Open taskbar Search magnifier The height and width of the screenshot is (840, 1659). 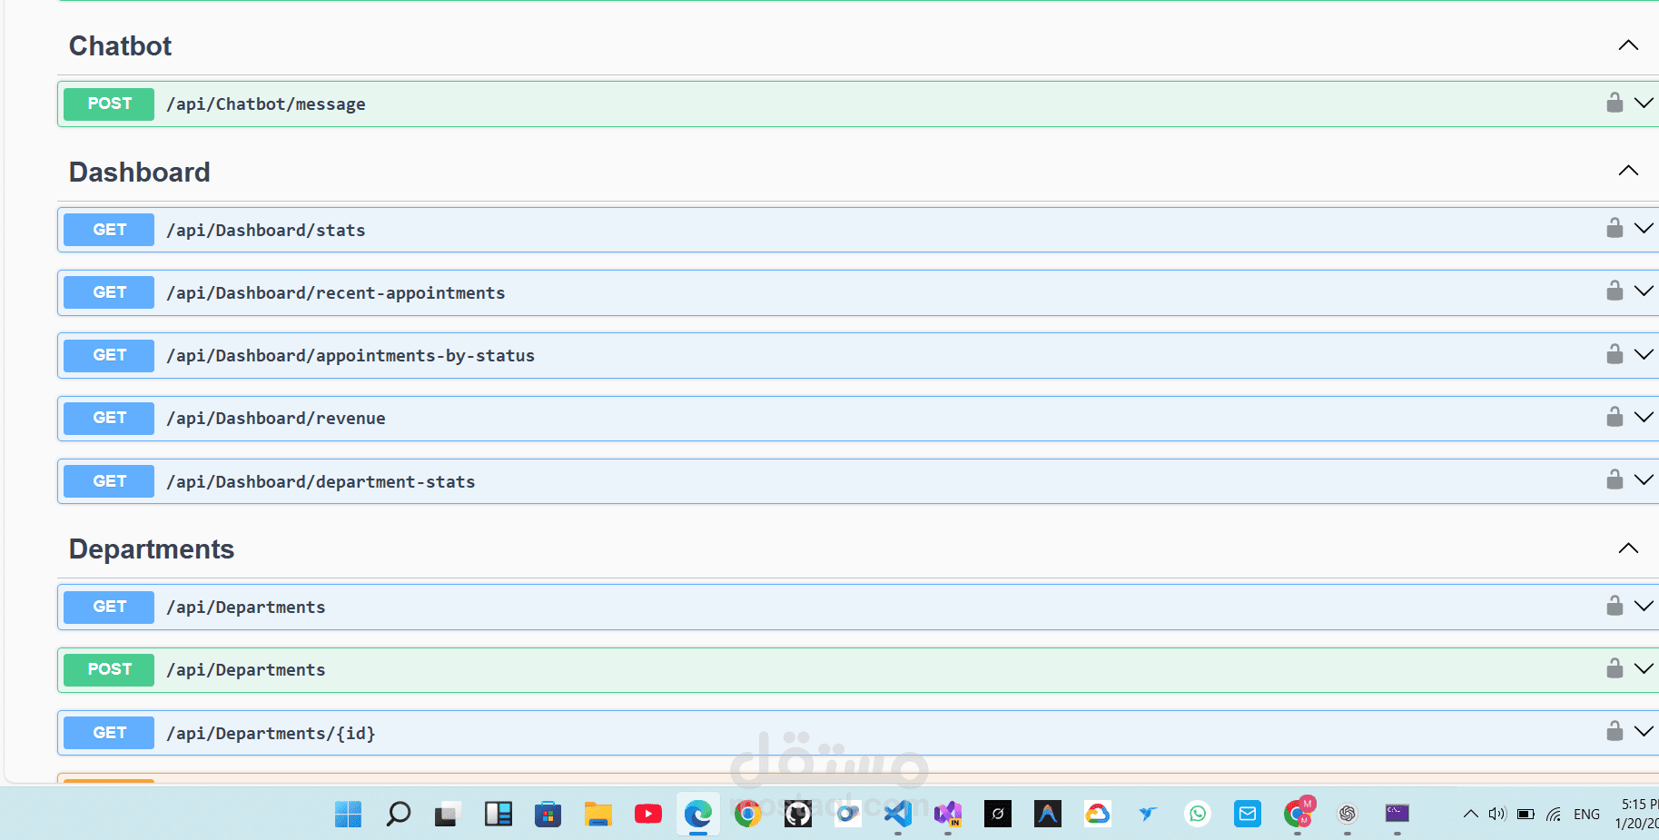398,814
